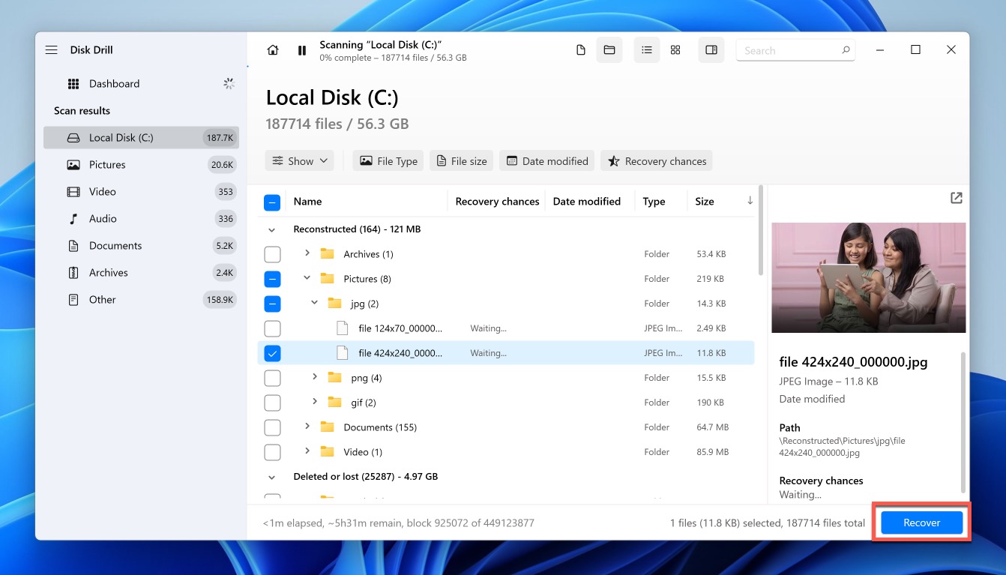Check the Video (1) folder checkbox
Screen dimensions: 1006x575
pos(272,452)
